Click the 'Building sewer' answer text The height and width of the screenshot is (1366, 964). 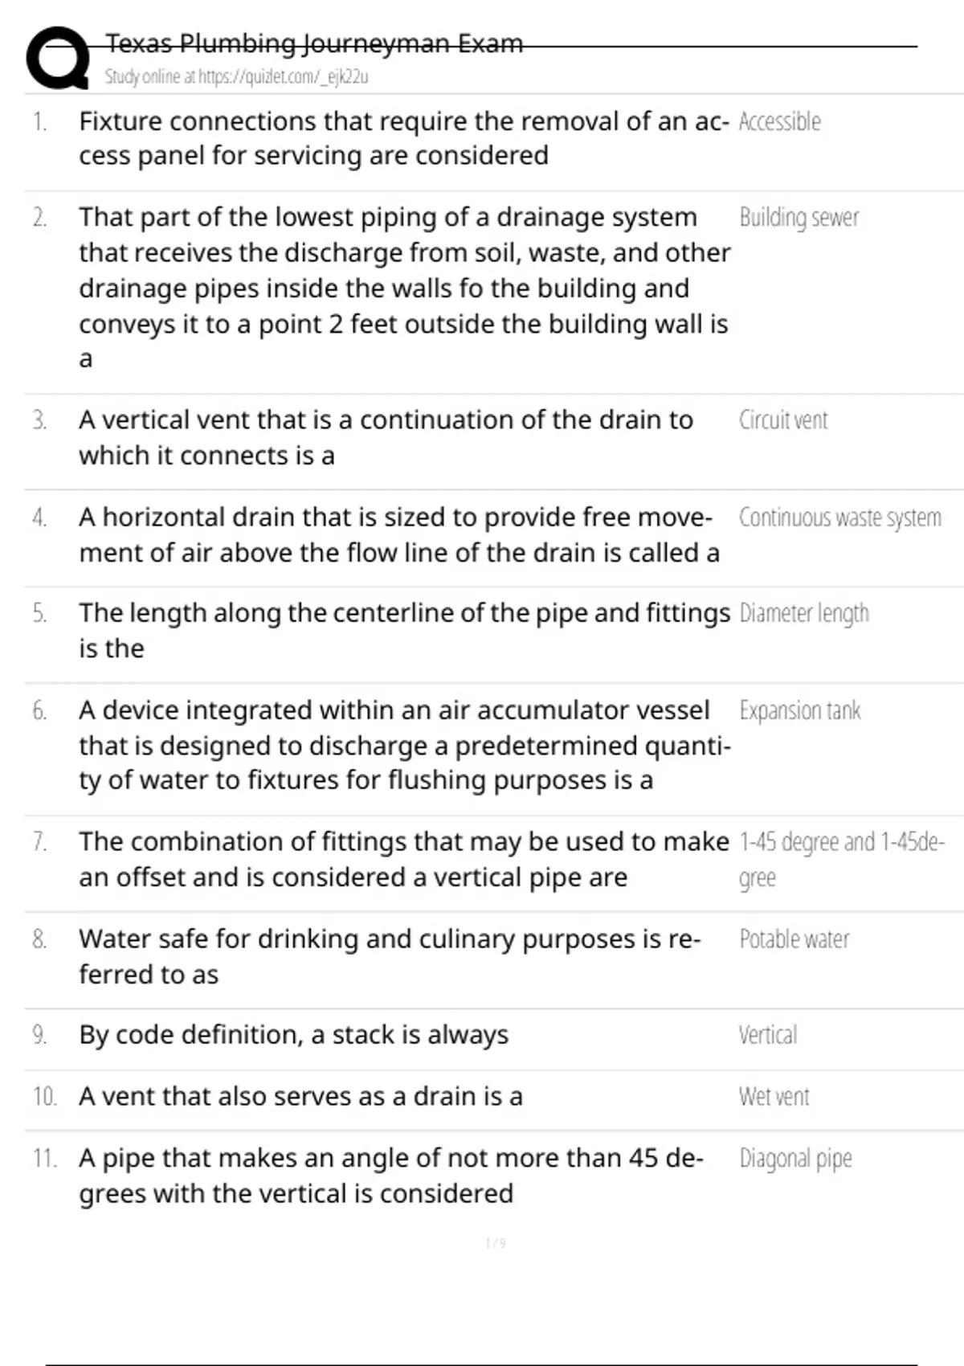[x=799, y=218]
